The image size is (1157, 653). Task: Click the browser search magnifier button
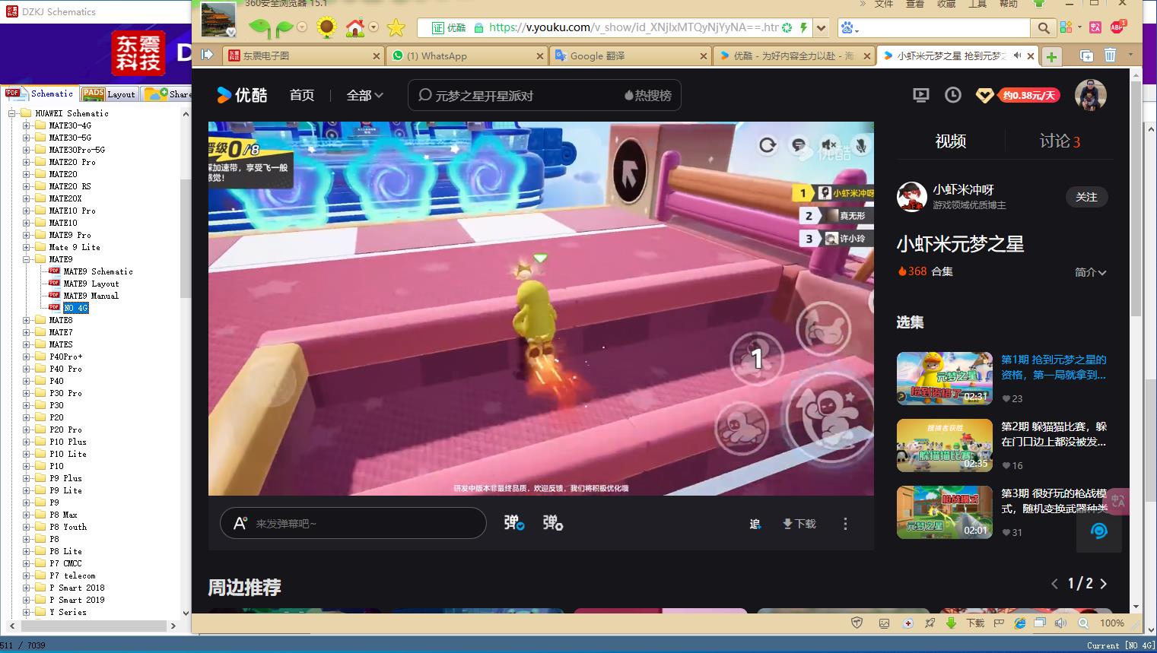(x=1044, y=28)
